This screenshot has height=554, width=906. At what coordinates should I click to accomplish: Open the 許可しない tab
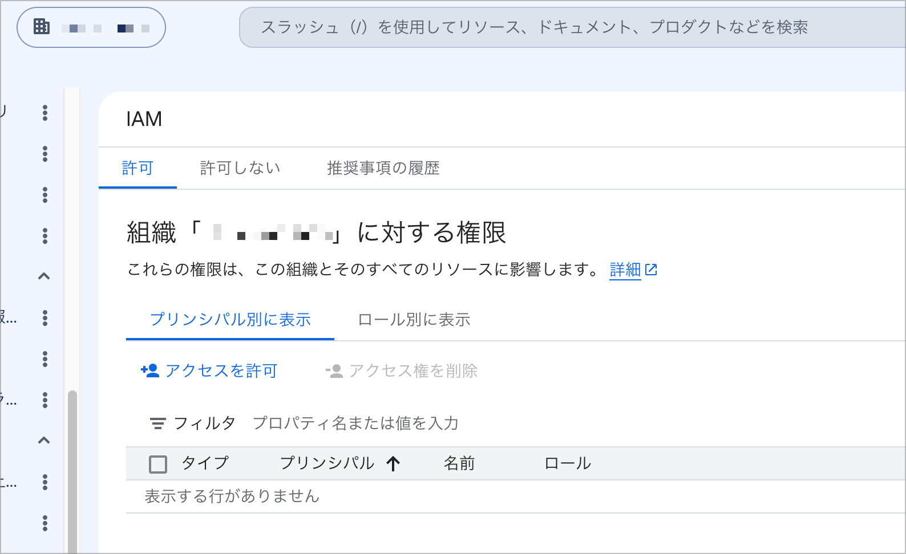(240, 168)
